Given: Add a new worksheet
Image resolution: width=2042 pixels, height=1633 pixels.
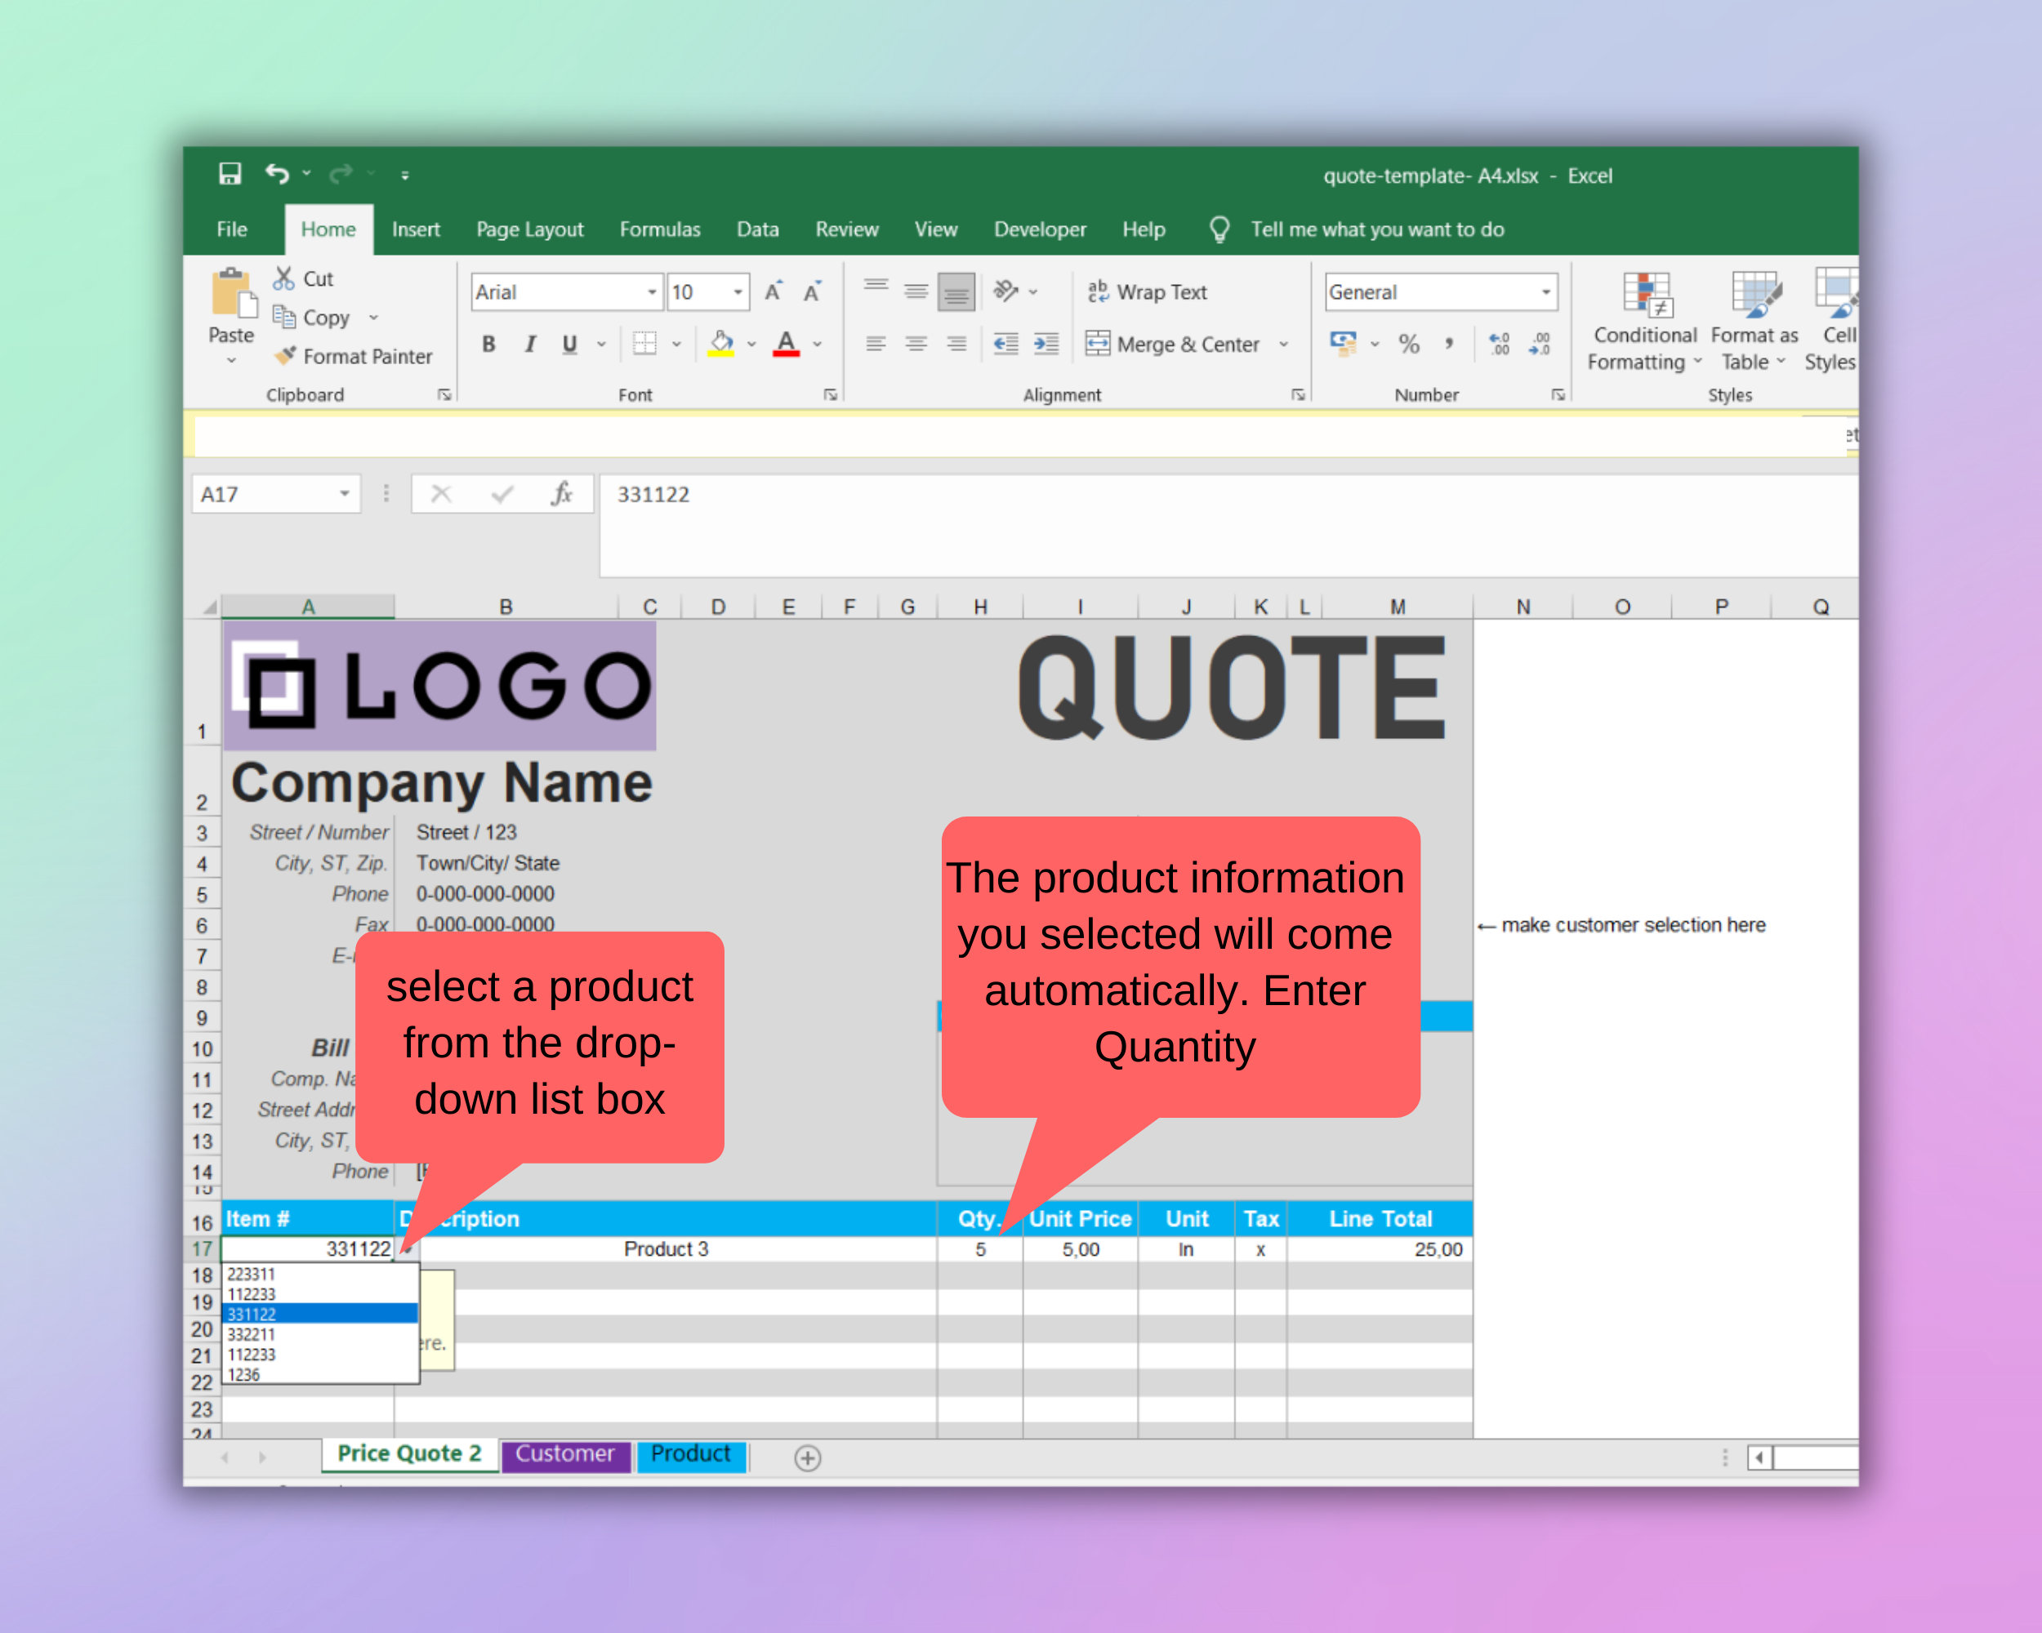Looking at the screenshot, I should point(808,1458).
